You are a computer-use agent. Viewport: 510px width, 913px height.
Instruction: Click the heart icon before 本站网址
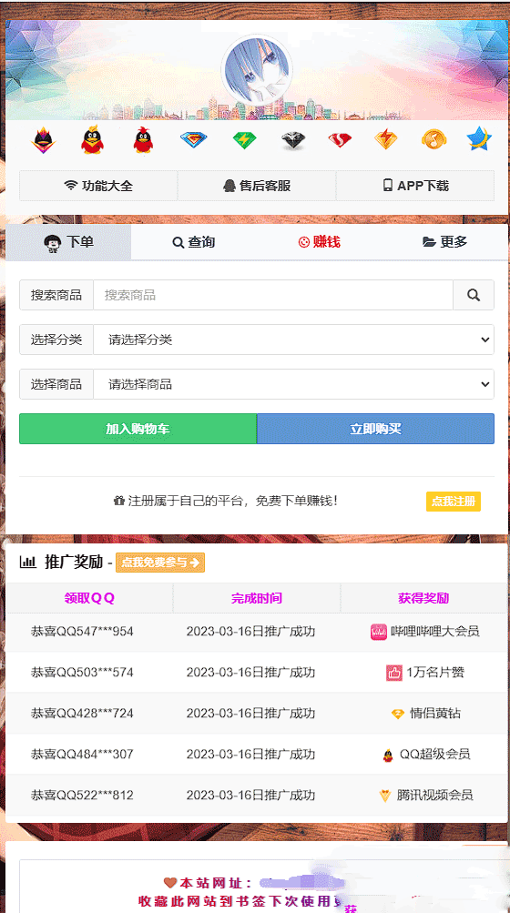(169, 883)
